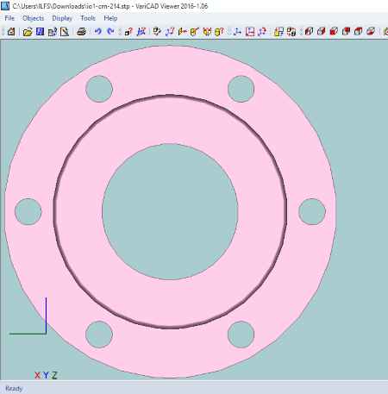Undo the last action with the blue arrow
The width and height of the screenshot is (388, 394).
pyautogui.click(x=98, y=31)
